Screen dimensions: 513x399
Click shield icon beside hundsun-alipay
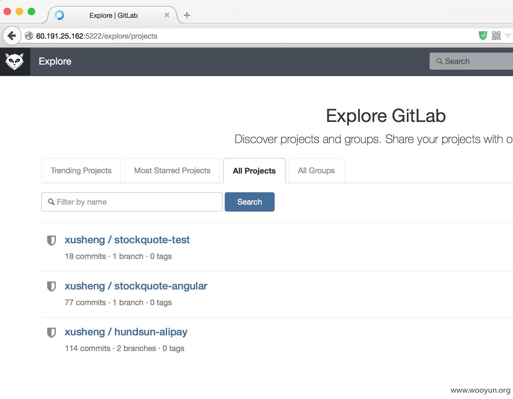pos(51,333)
